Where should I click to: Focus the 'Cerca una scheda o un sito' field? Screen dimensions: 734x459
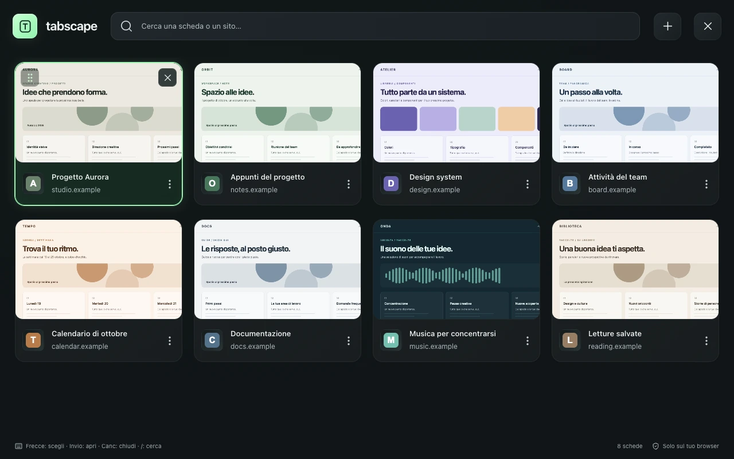pos(375,26)
